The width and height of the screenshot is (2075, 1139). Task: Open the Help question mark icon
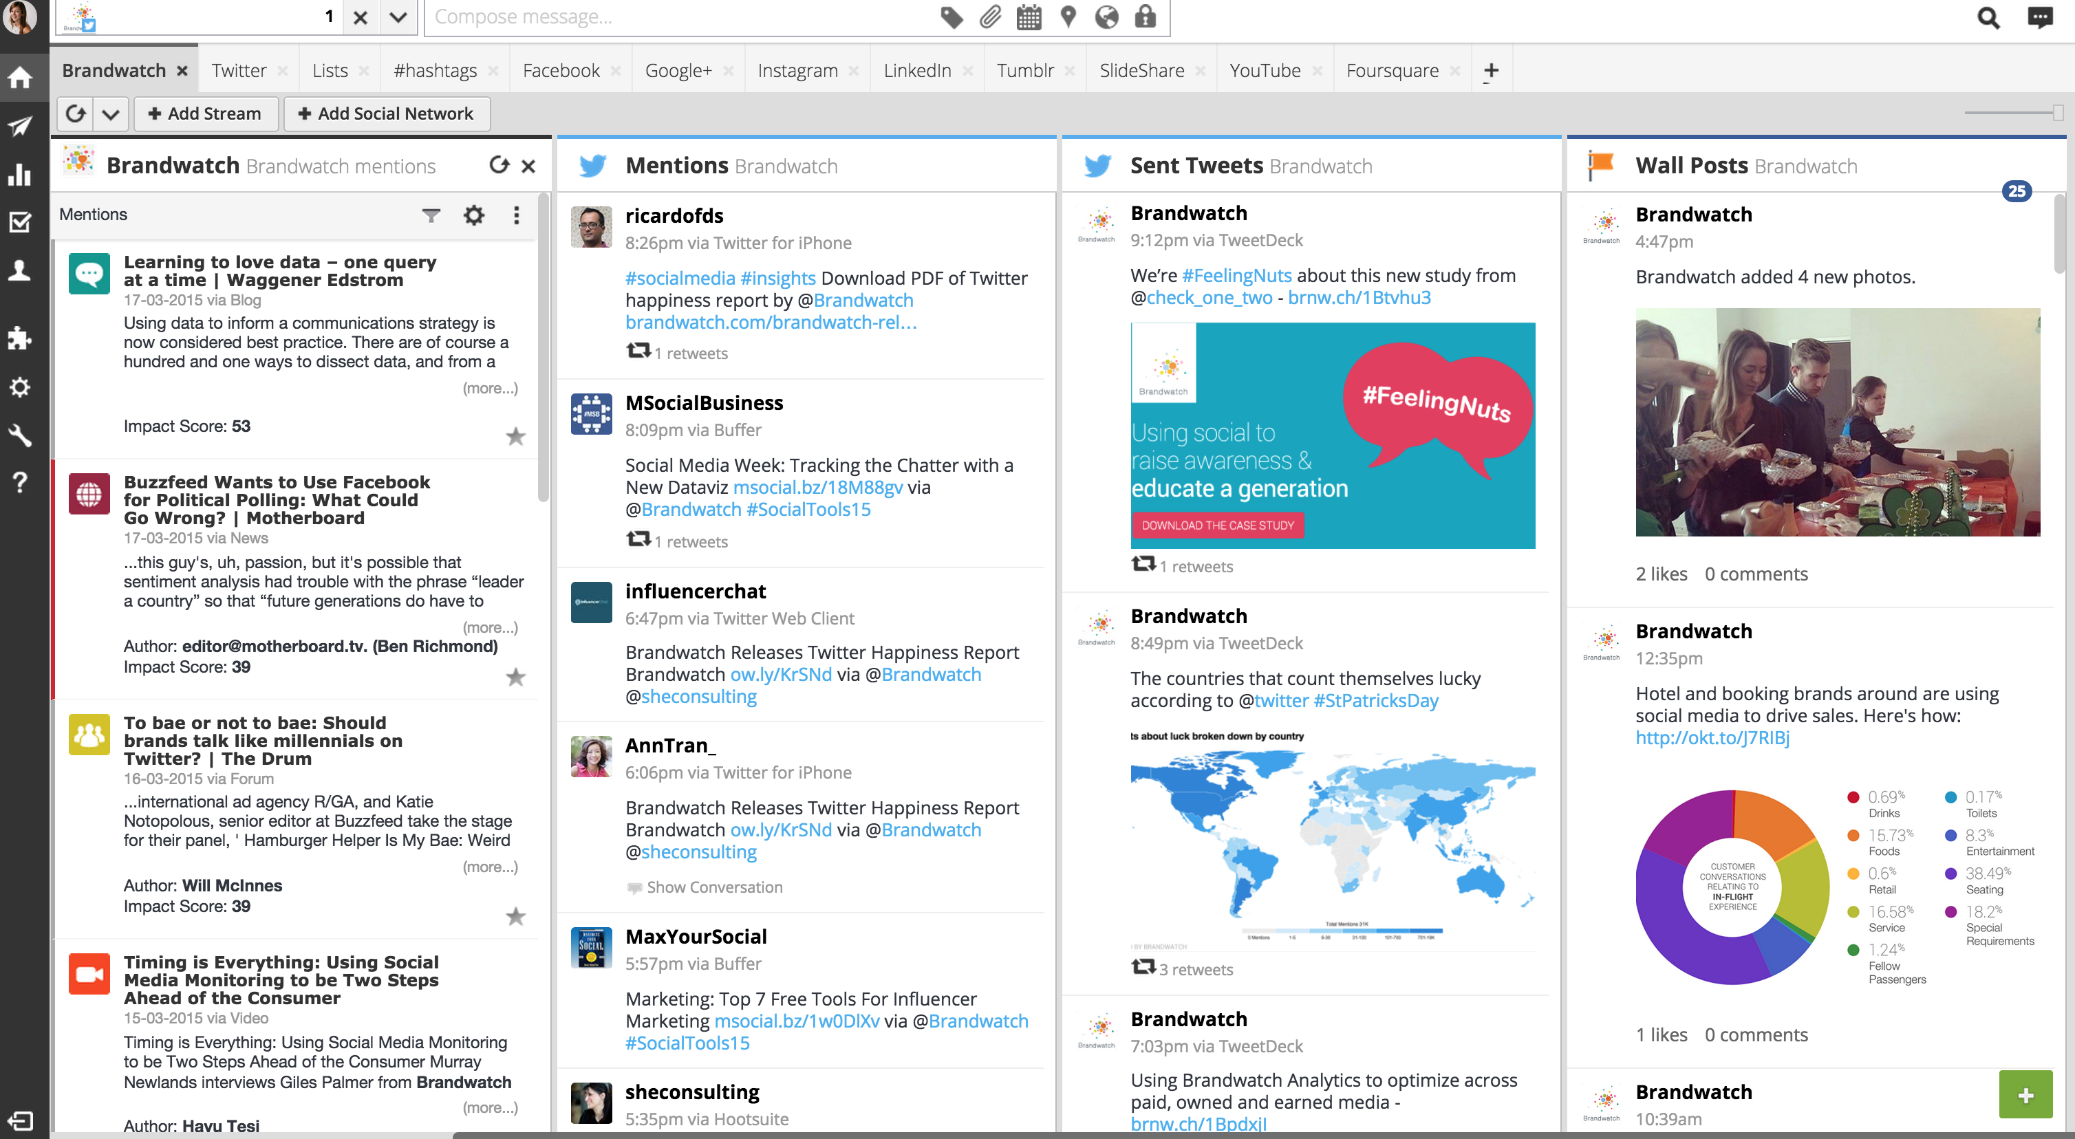(x=20, y=483)
